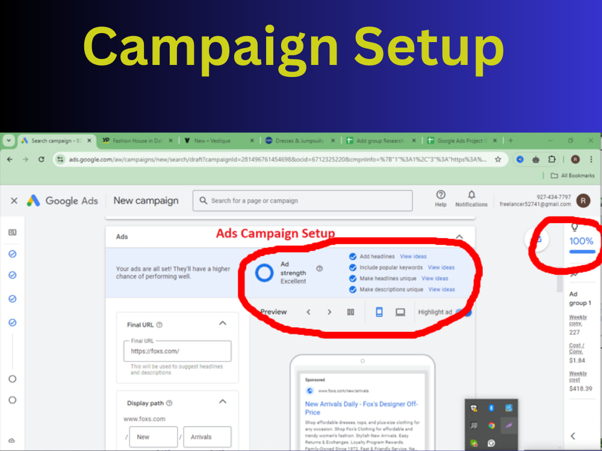Click View ideas for Make headlines unique
Viewport: 602px width, 451px height.
[x=435, y=278]
